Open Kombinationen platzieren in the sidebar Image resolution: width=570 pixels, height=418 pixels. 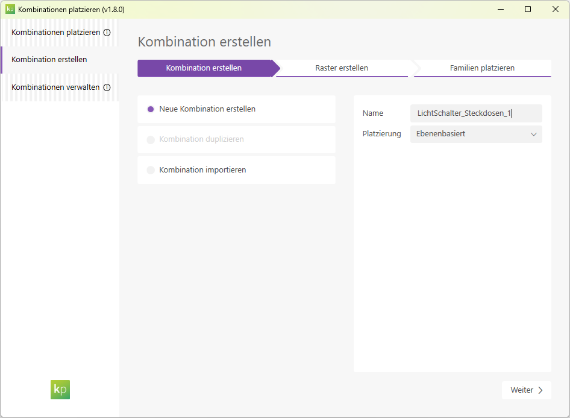tap(55, 33)
